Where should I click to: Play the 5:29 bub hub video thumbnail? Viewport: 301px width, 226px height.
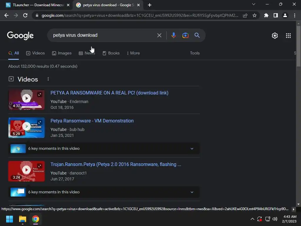26,128
